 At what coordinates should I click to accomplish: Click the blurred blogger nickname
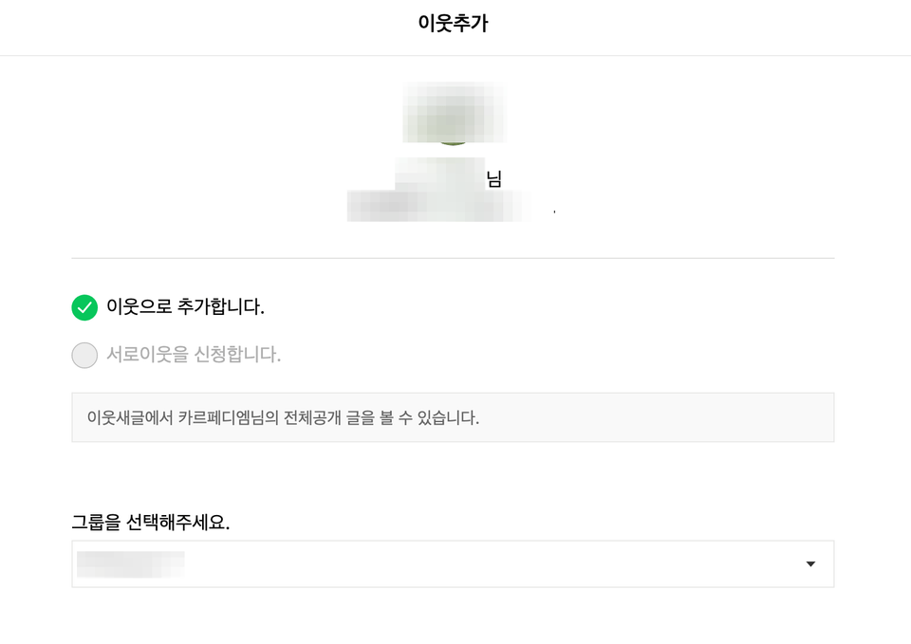point(439,175)
